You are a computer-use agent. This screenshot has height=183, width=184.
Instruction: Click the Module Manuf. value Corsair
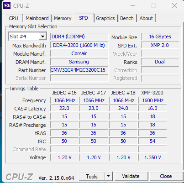click(x=79, y=53)
